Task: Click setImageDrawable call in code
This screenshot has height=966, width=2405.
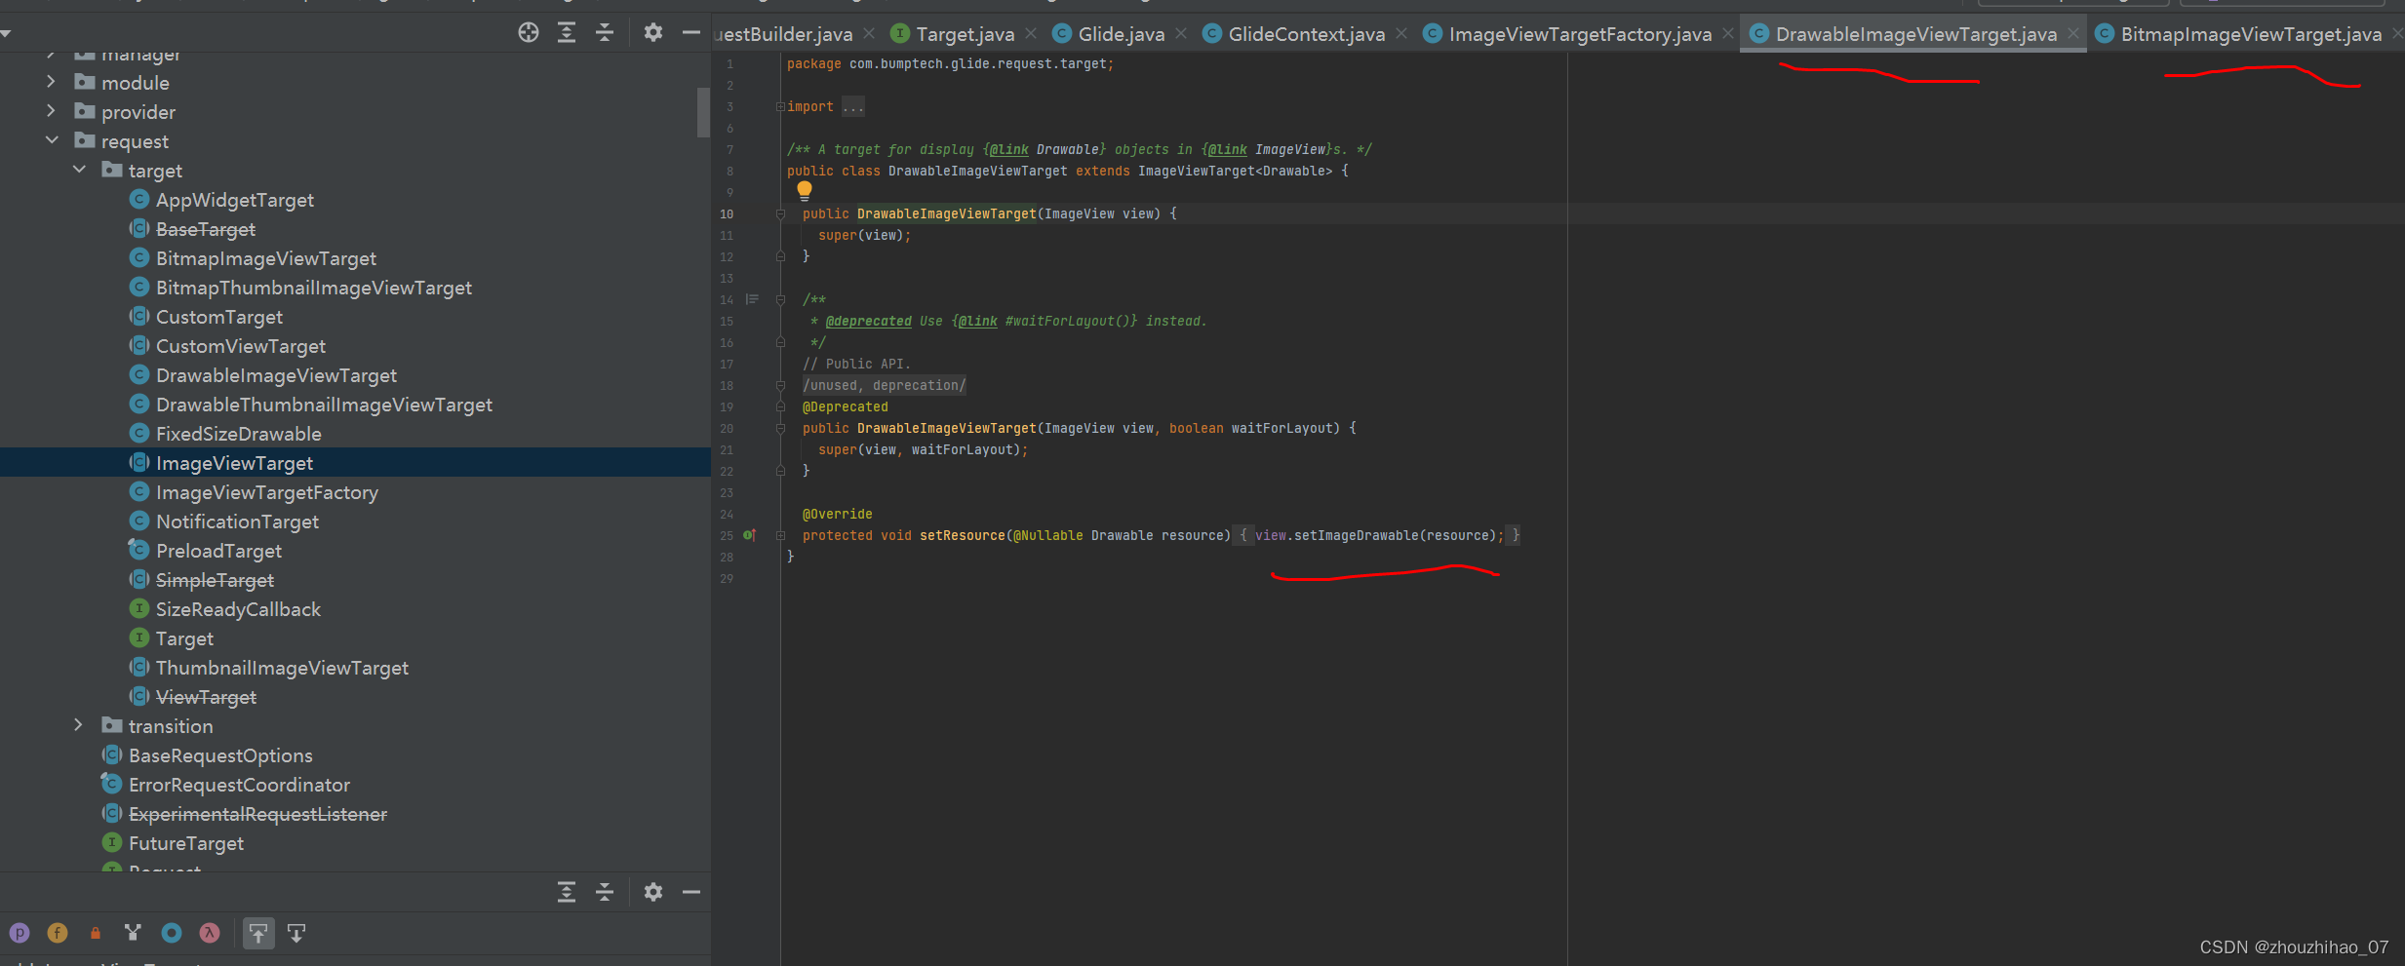Action: pos(1356,535)
